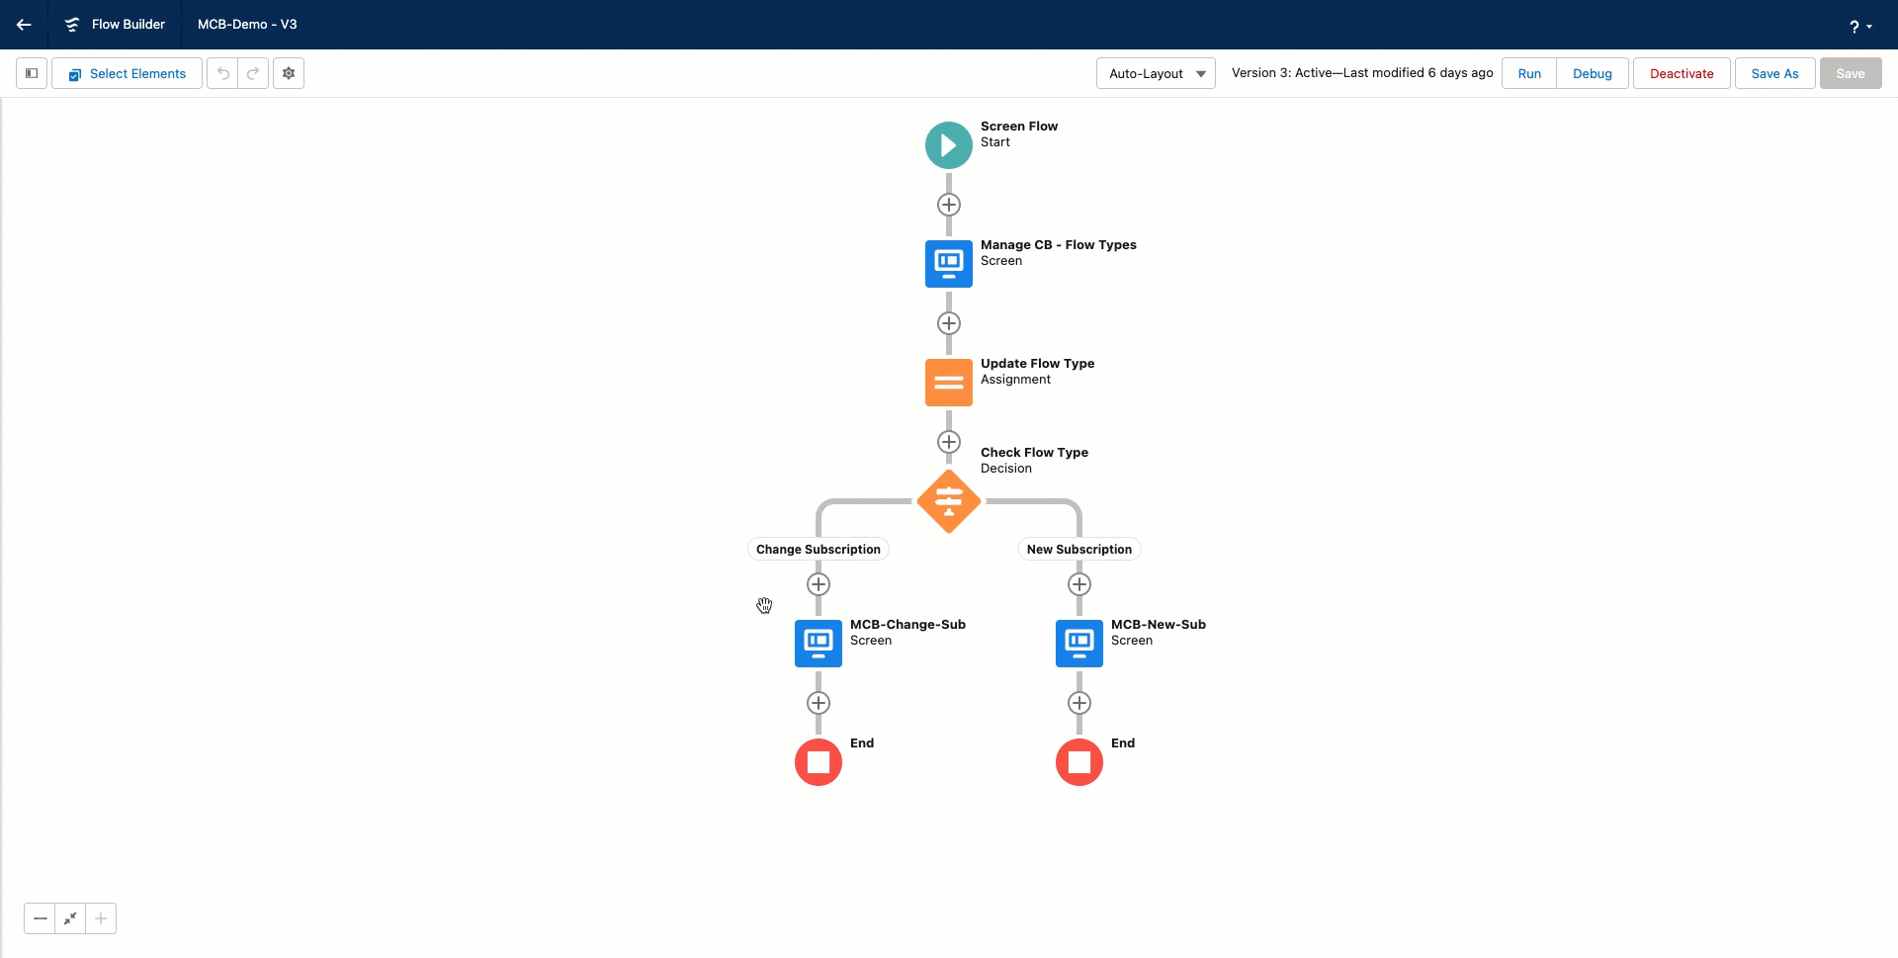Open the help menu dropdown
Screen dimensions: 1898x958
tap(1859, 27)
